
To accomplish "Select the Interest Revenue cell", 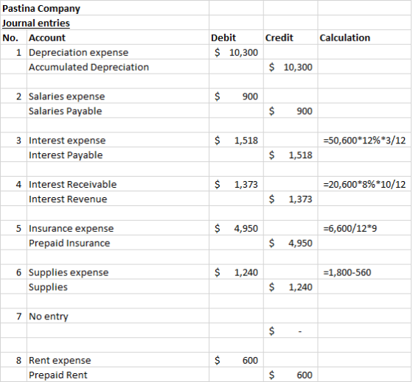I will tap(118, 199).
